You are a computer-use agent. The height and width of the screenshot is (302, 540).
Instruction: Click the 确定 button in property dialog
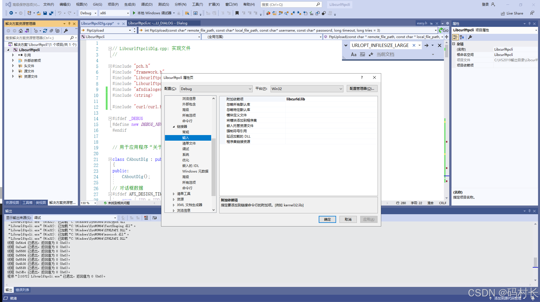click(327, 220)
